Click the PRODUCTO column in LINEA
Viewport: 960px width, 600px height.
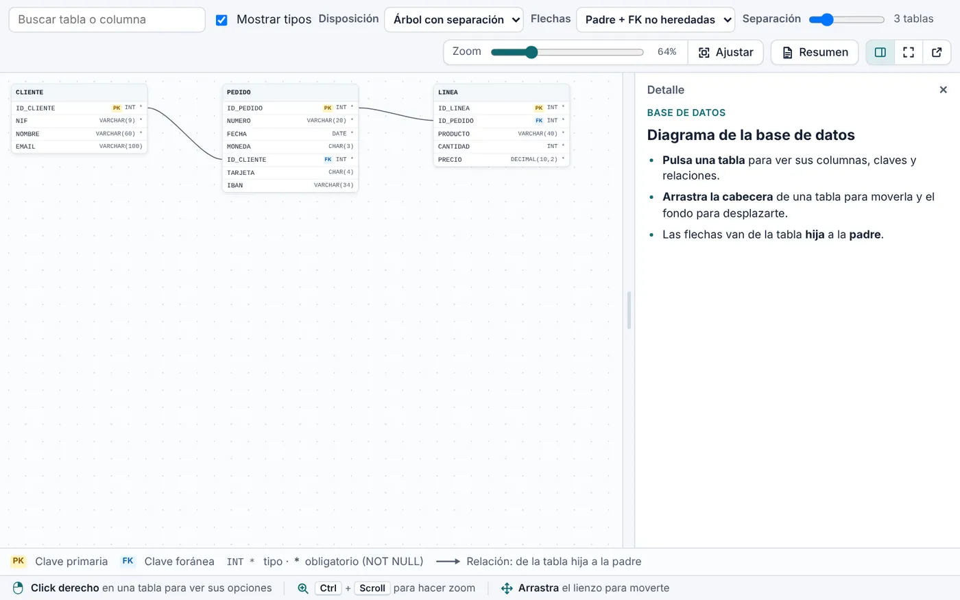(x=502, y=134)
